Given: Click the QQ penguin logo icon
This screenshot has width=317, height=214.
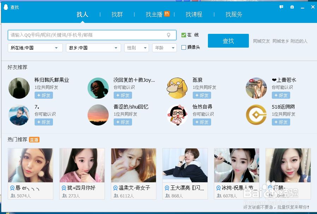Looking at the screenshot, I should 6,7.
